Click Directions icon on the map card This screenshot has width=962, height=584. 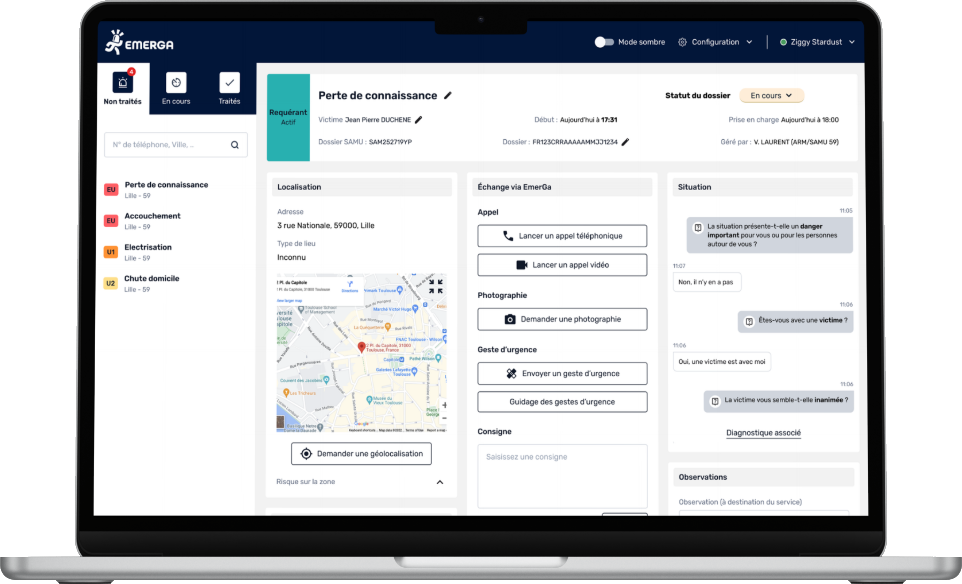(x=349, y=285)
